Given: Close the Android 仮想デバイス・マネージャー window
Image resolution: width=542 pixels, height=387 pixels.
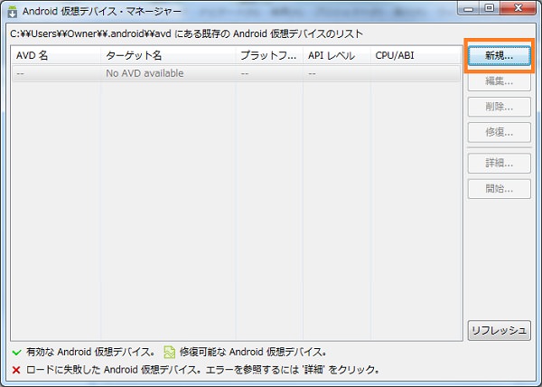Looking at the screenshot, I should tap(518, 8).
